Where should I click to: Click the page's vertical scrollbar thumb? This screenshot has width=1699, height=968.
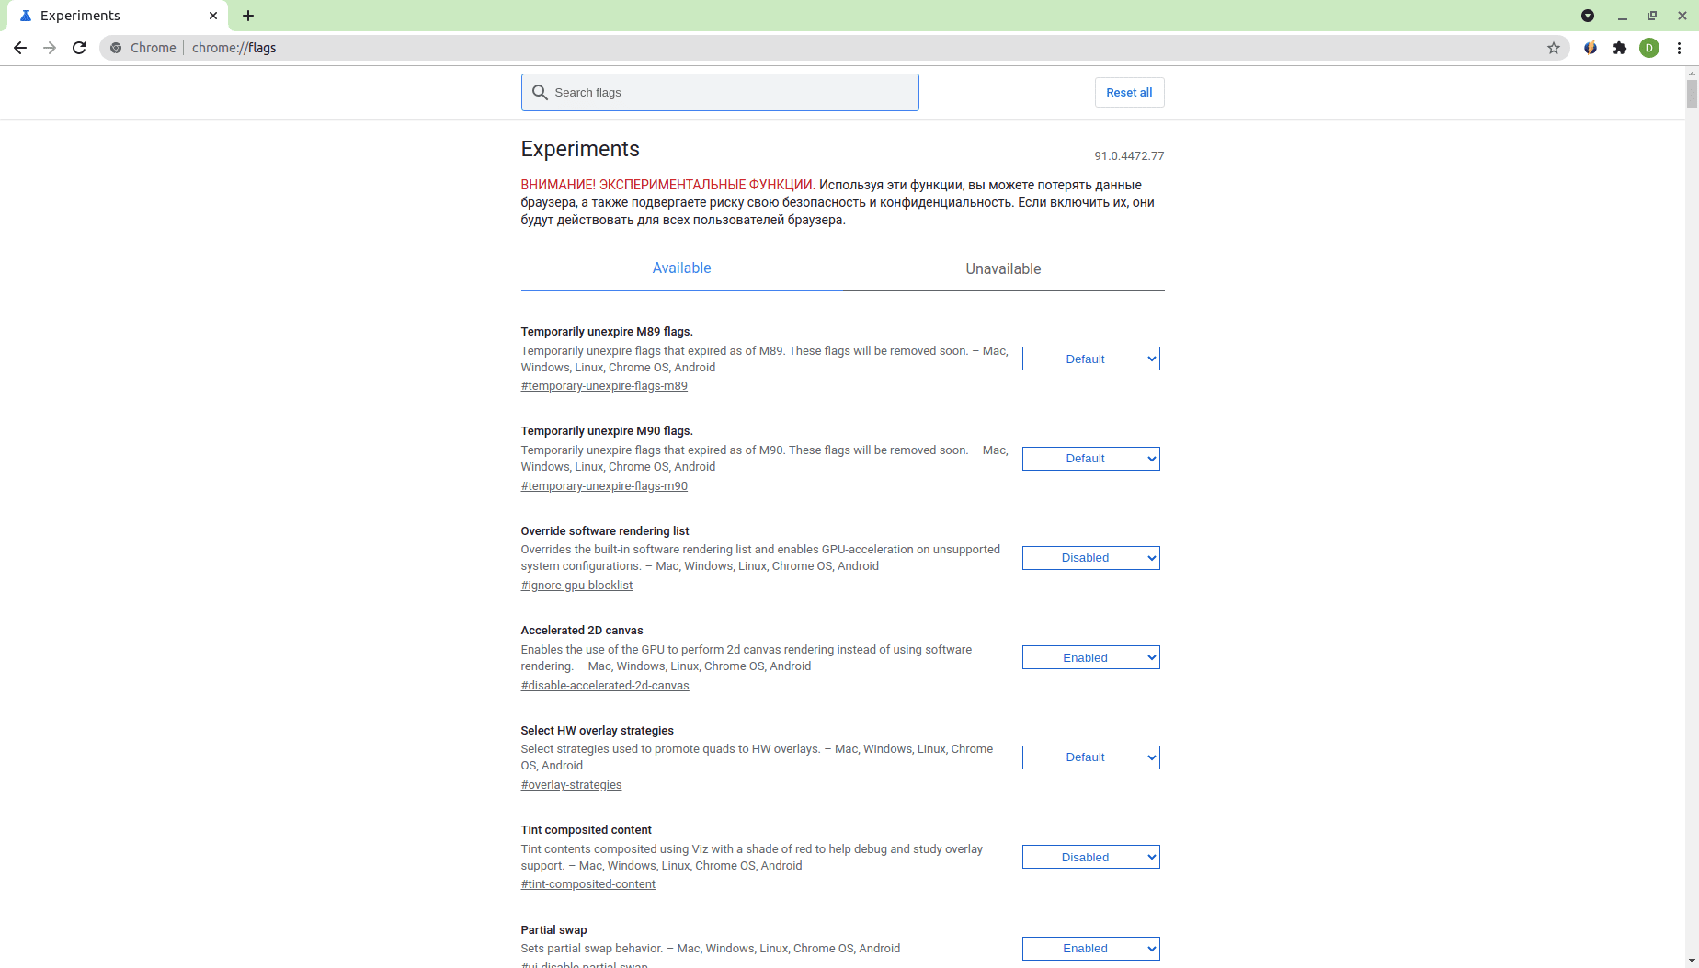point(1692,94)
